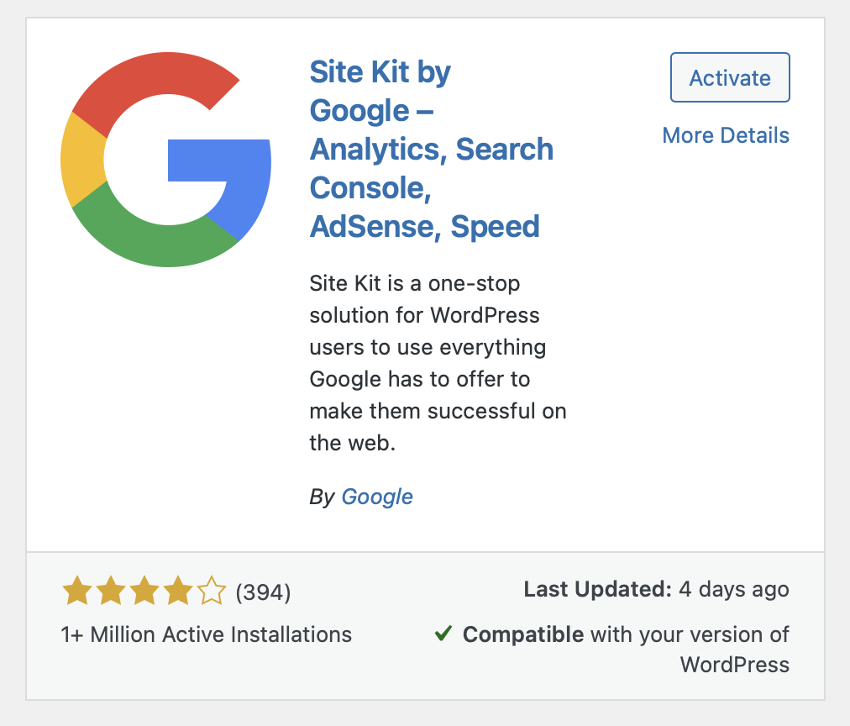850x726 pixels.
Task: Click the first gold rating star
Action: pos(76,592)
